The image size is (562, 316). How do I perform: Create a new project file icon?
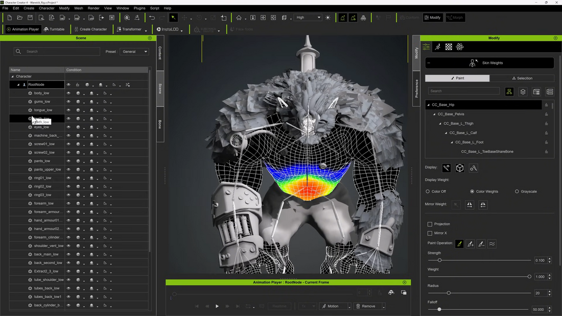click(10, 17)
